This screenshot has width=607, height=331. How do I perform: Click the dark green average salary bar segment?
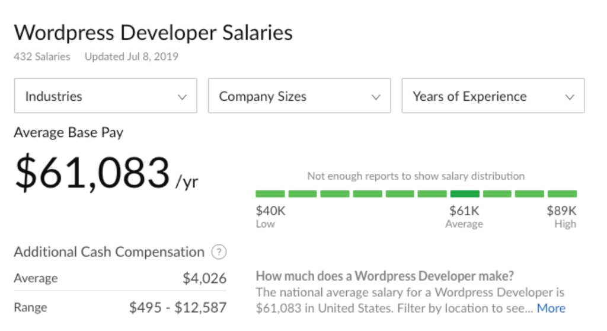coord(465,194)
